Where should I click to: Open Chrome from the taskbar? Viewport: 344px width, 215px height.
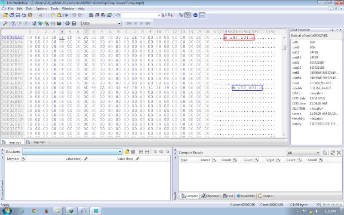tap(34, 211)
